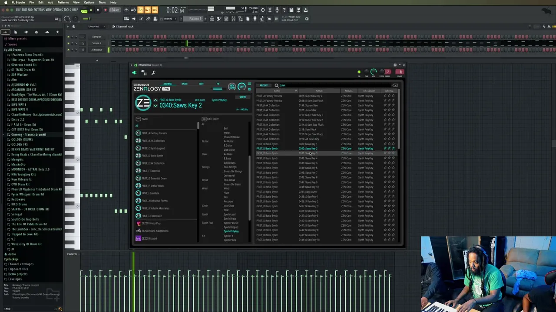Toggle the Browser toolbar icon

click(240, 19)
